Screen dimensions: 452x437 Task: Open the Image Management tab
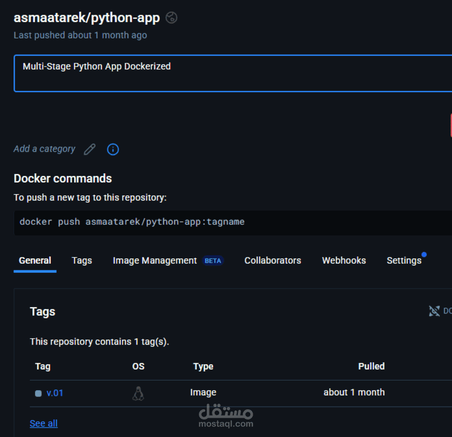pos(155,260)
